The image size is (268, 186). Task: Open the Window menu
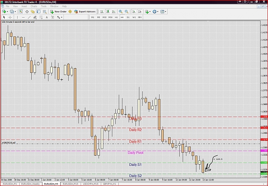(x=54, y=6)
